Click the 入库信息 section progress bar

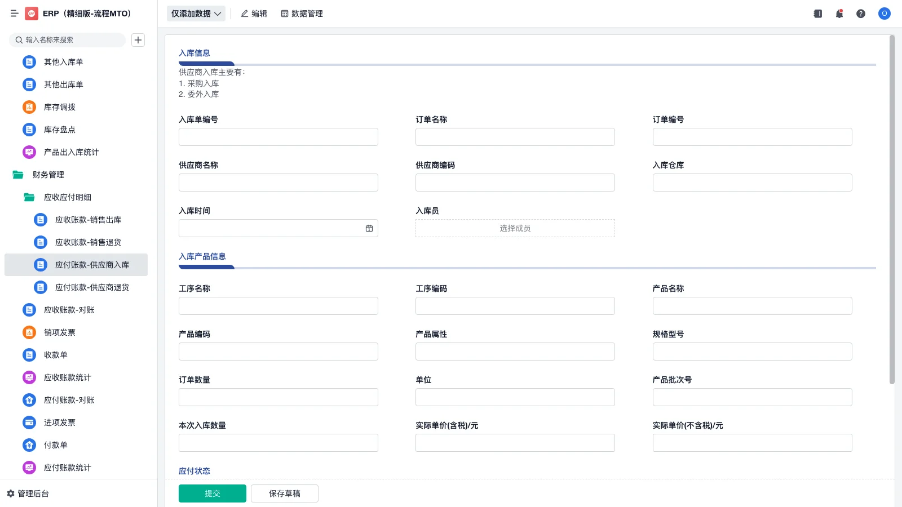tap(206, 64)
